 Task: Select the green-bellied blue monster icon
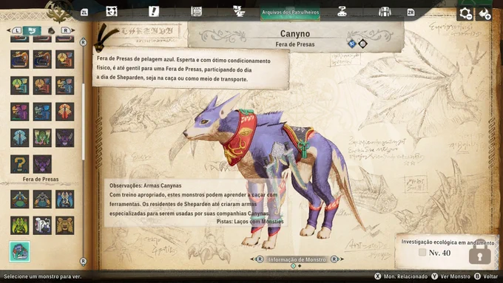19,199
